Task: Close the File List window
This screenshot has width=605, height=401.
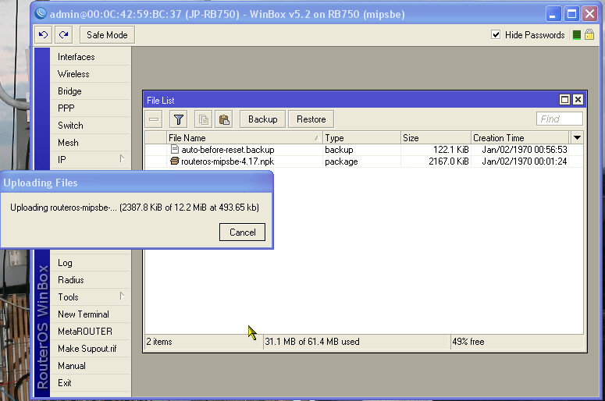Action: 578,100
